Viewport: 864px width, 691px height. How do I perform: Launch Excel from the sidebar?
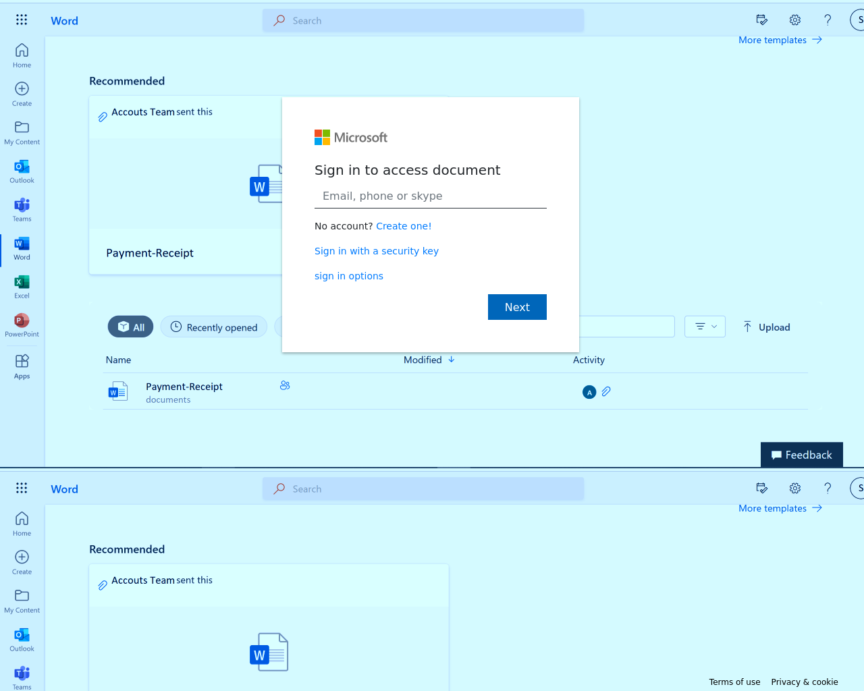pyautogui.click(x=22, y=286)
